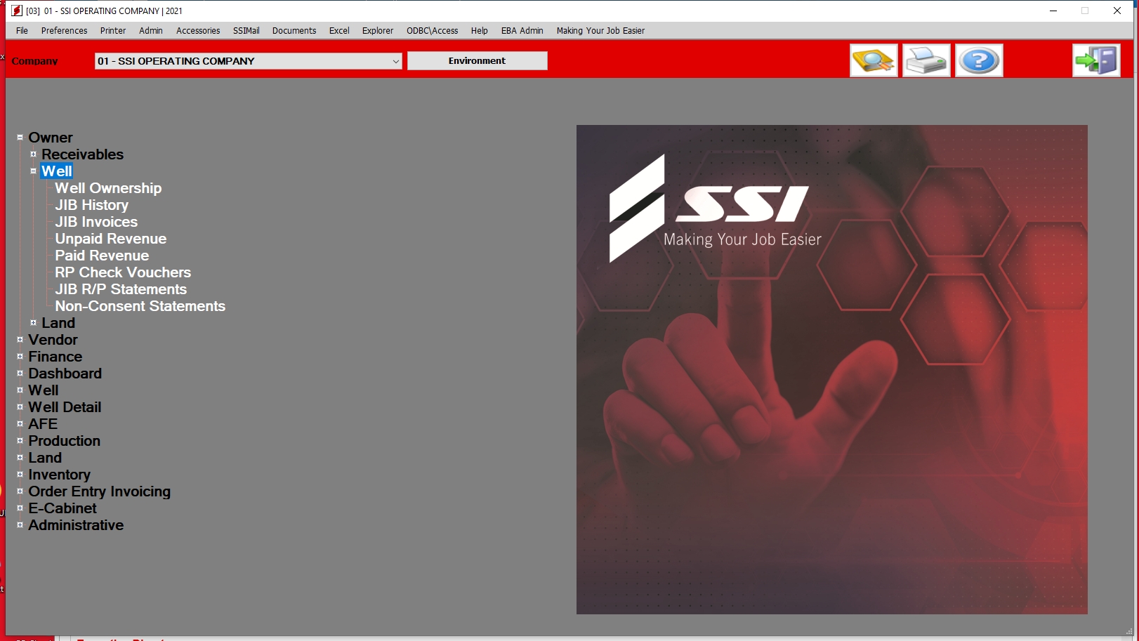Expand the Inventory node
Viewport: 1139px width, 641px height.
[x=20, y=475]
